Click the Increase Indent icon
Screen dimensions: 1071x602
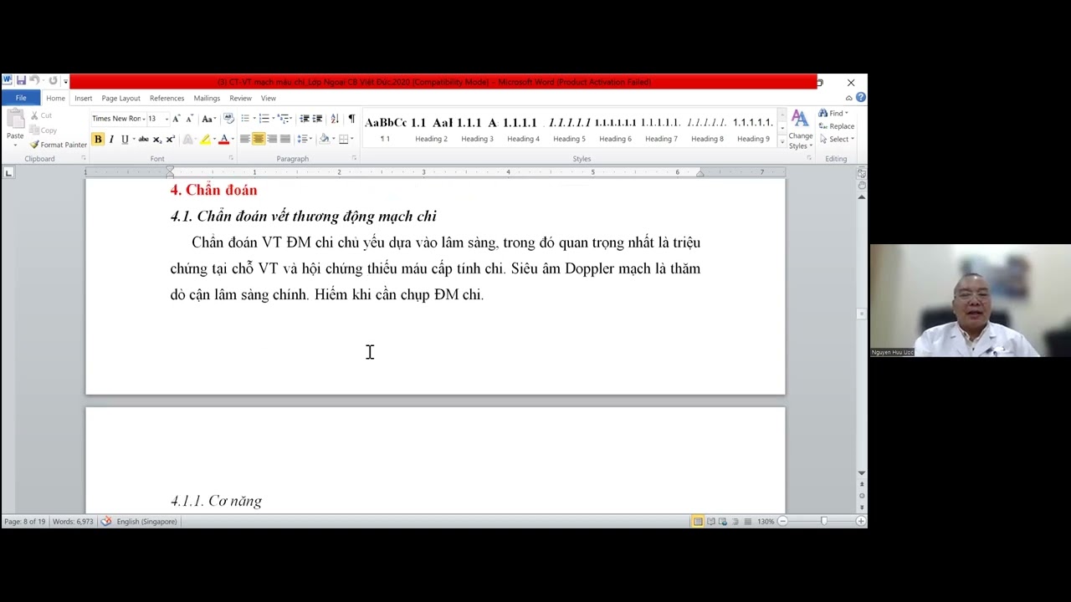click(x=317, y=119)
